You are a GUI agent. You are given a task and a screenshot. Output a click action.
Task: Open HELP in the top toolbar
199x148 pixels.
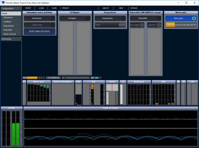pos(121,8)
